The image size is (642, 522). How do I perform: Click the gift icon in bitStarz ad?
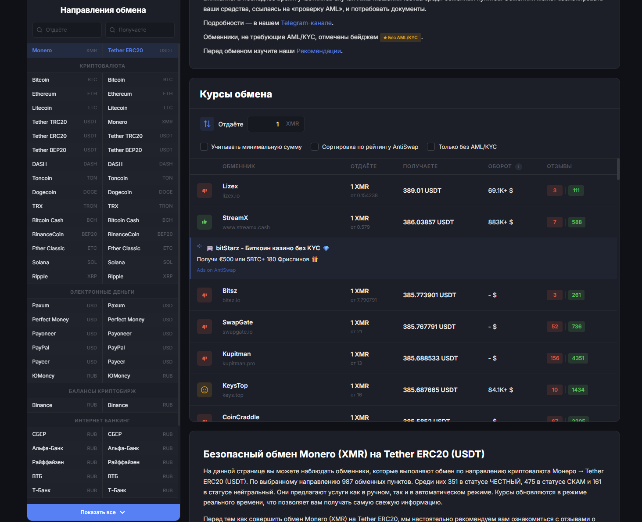click(x=315, y=259)
